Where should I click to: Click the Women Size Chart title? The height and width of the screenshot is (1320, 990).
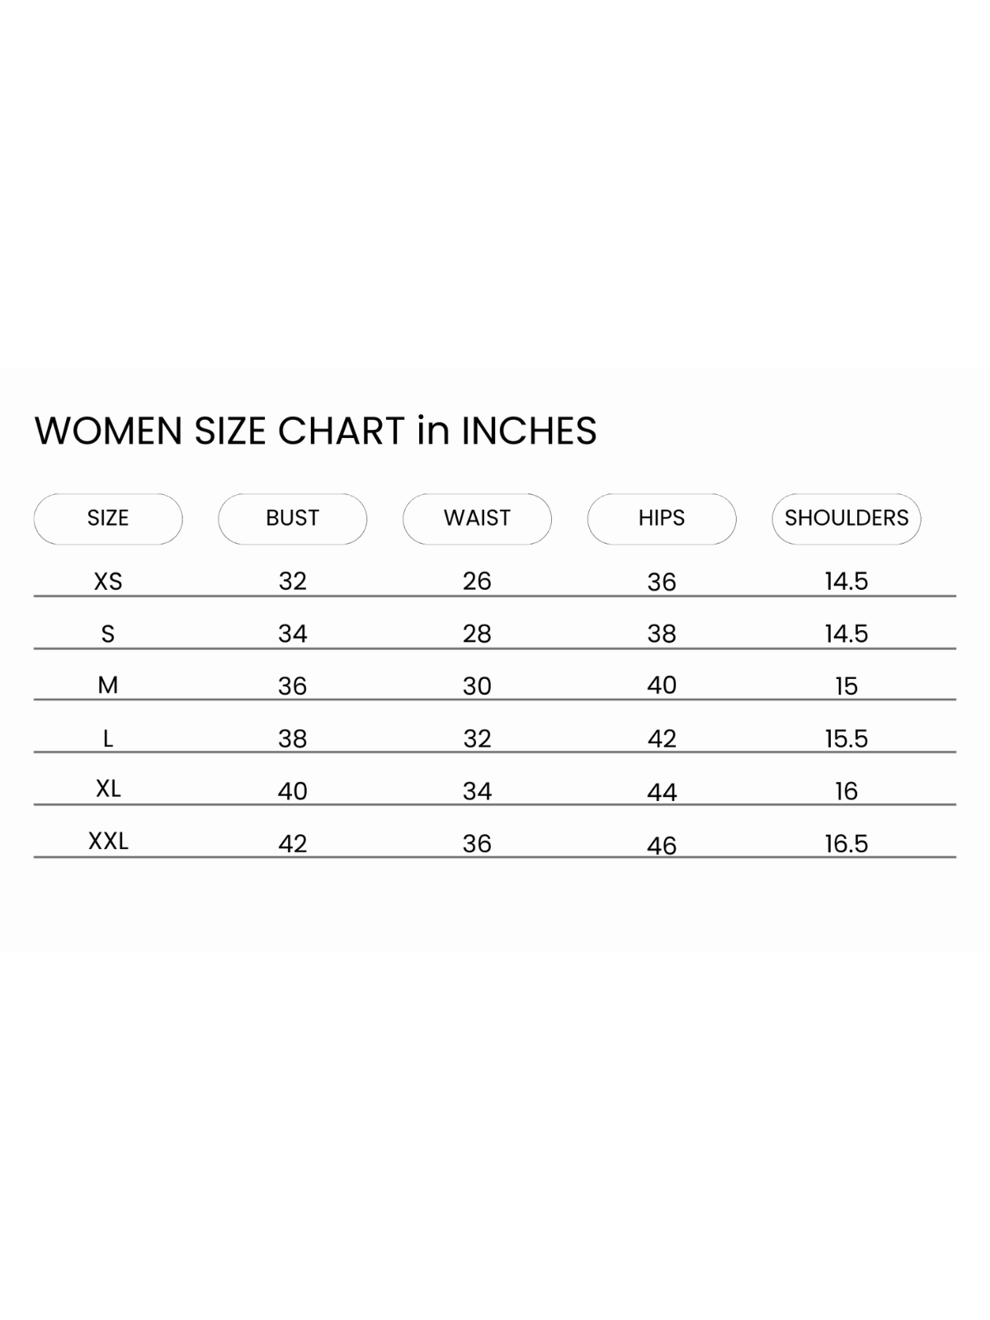[x=315, y=431]
